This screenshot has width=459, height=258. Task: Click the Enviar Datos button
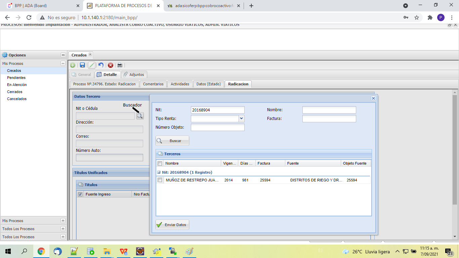pos(172,225)
